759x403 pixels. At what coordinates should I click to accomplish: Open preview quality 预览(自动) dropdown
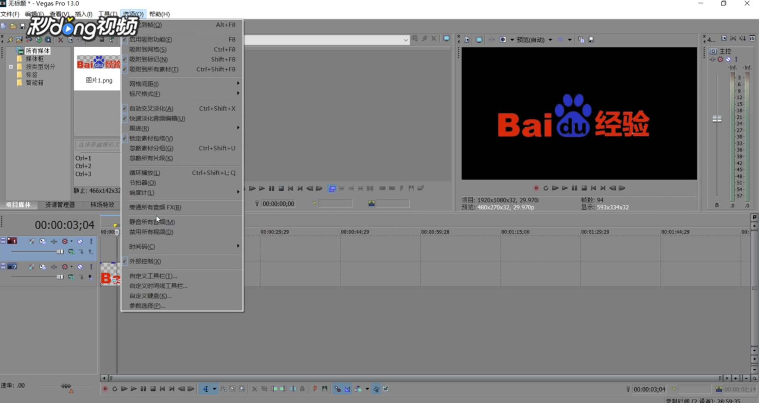pyautogui.click(x=550, y=40)
